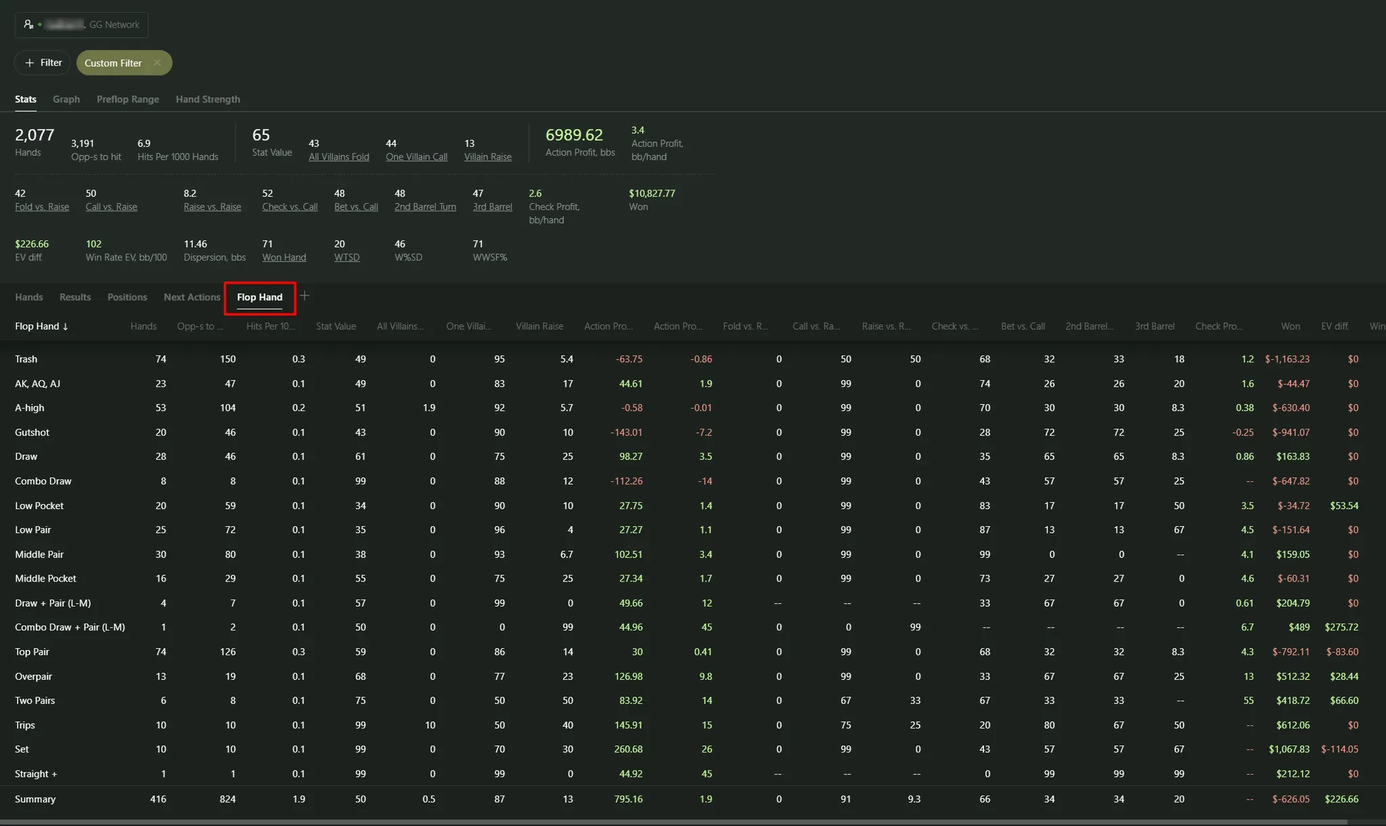The height and width of the screenshot is (826, 1386).
Task: Open the 2nd Barrel Turn link
Action: pos(425,206)
